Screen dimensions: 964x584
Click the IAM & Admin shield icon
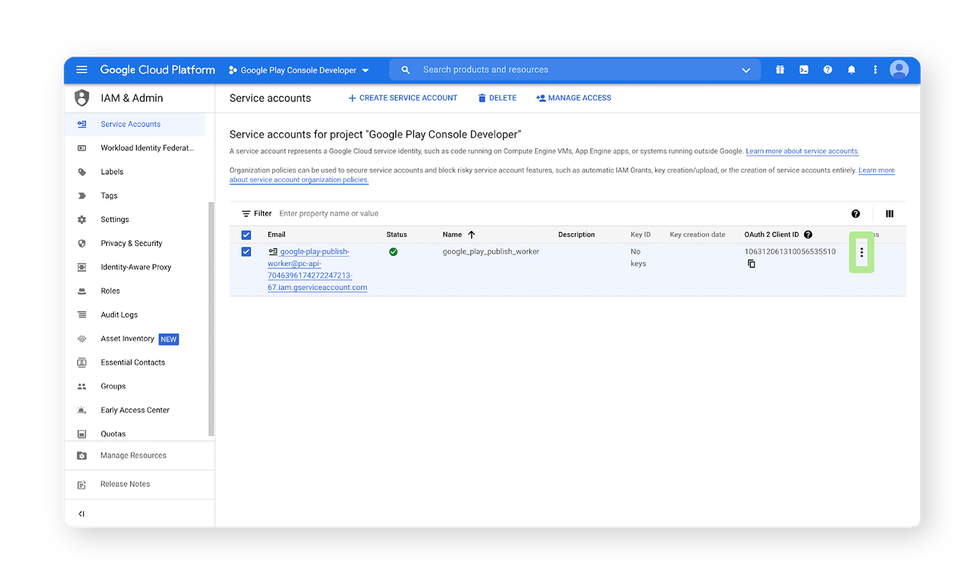click(82, 98)
